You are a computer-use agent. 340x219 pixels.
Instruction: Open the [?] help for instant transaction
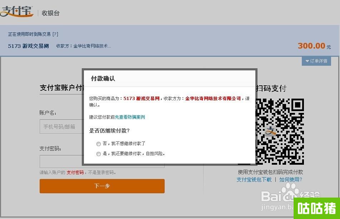pyautogui.click(x=55, y=34)
